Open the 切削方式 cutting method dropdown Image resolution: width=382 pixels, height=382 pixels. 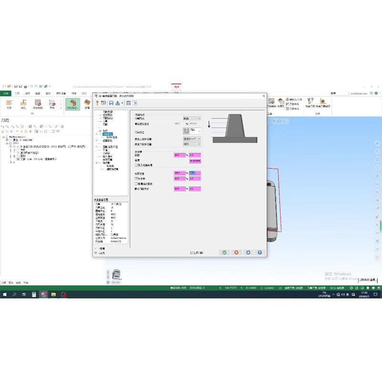pyautogui.click(x=192, y=118)
